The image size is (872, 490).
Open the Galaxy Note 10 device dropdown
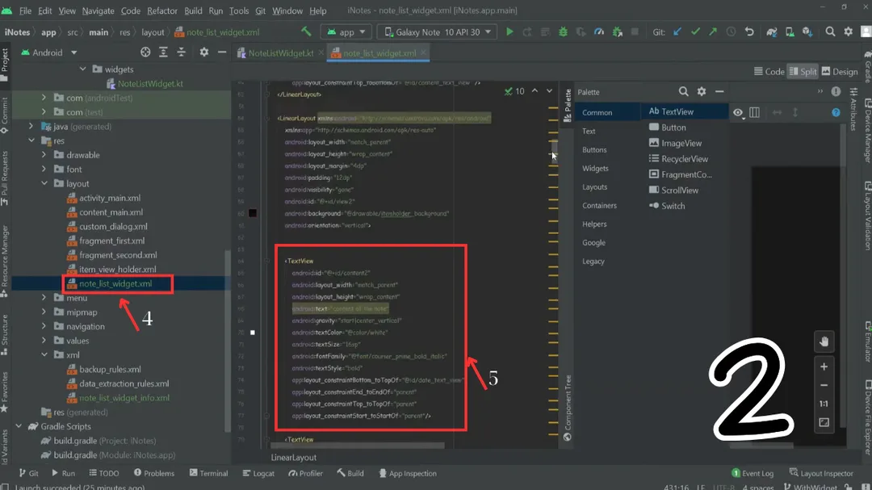[x=437, y=32]
